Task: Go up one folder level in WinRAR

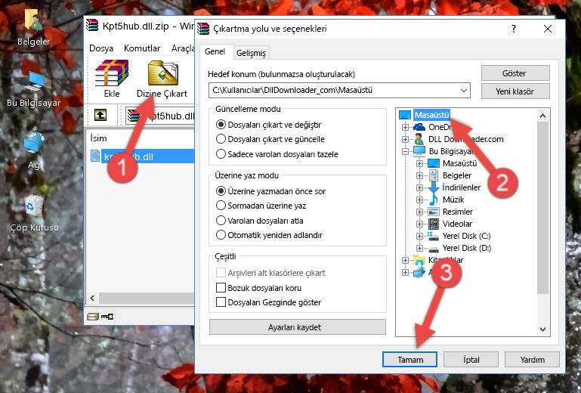Action: 100,116
